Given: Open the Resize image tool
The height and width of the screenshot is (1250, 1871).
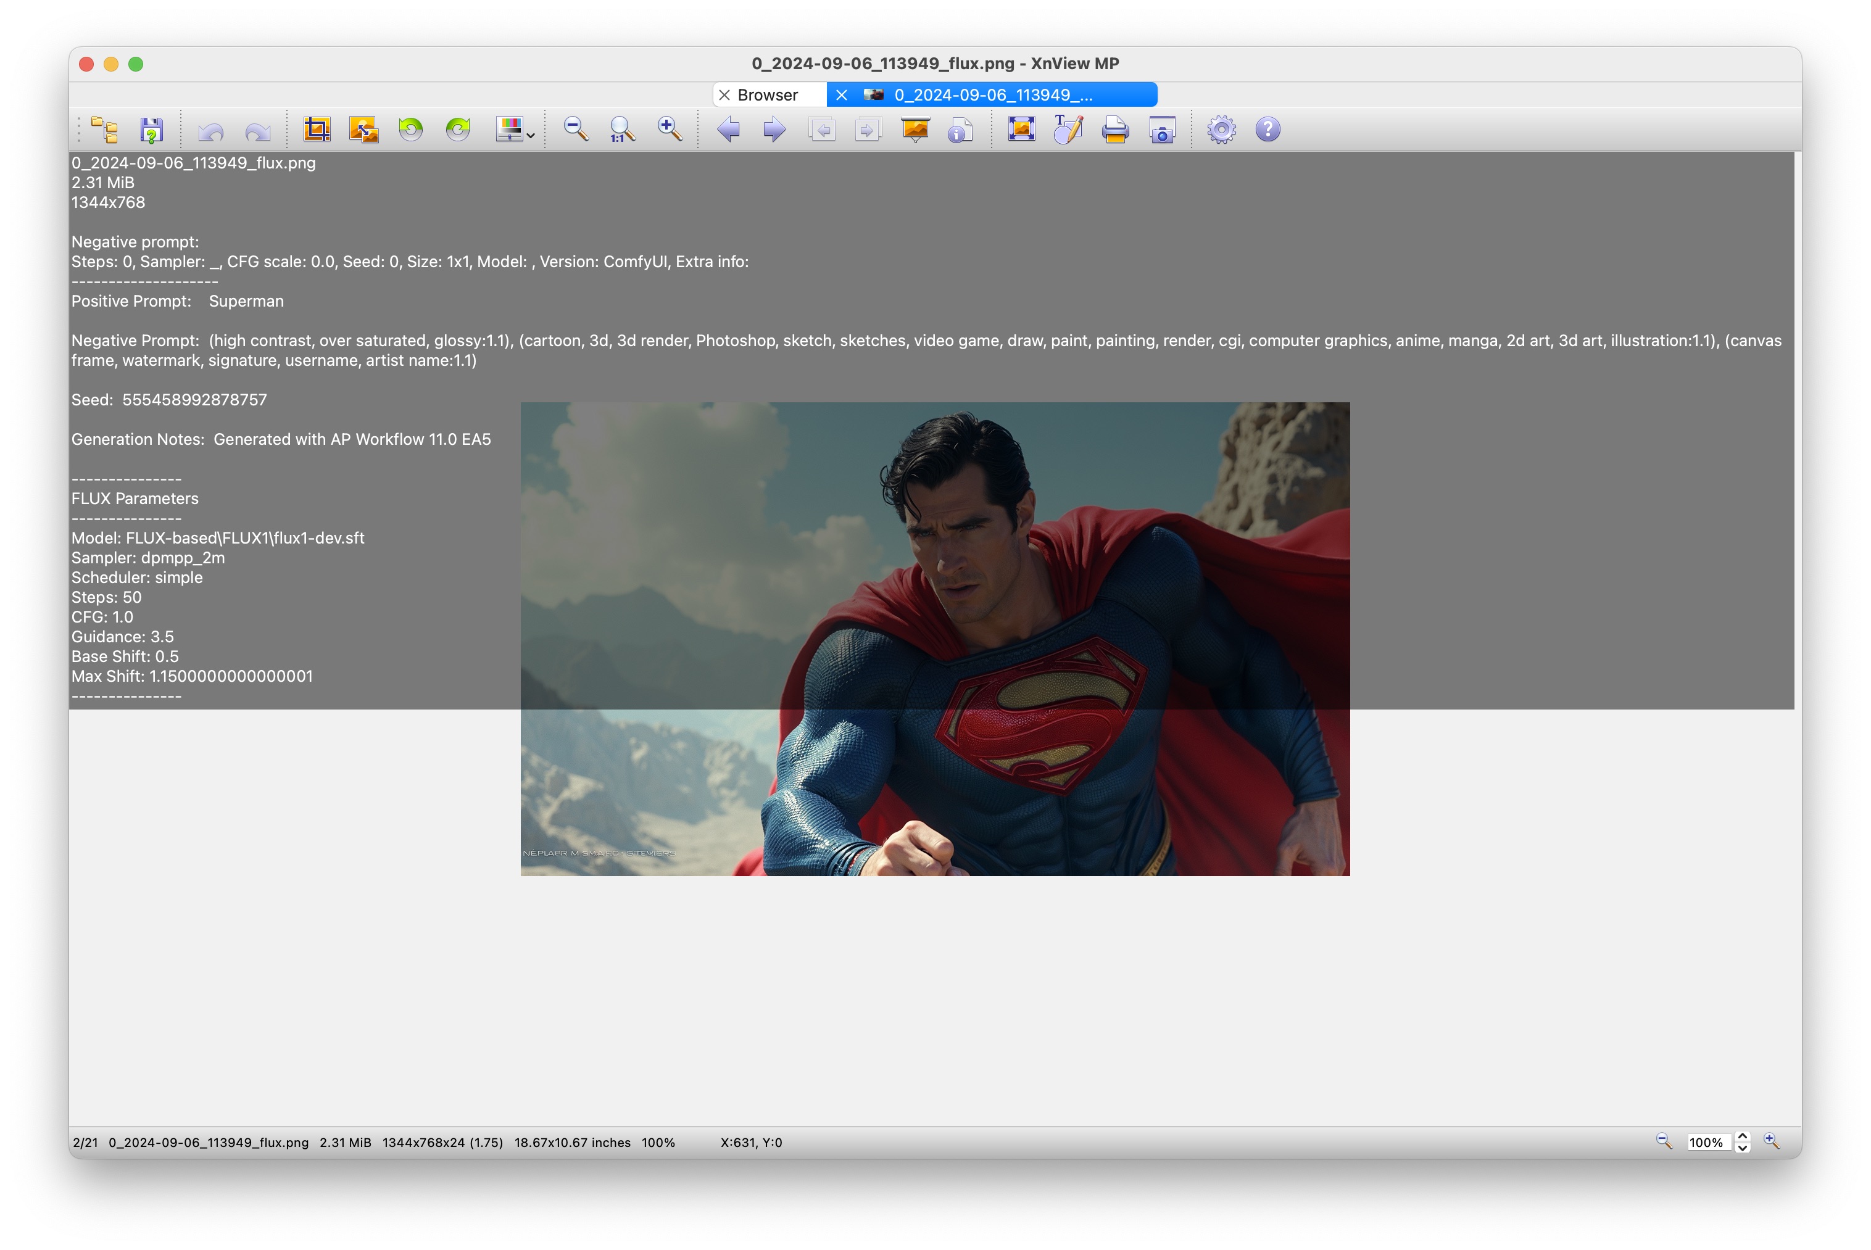Looking at the screenshot, I should point(363,129).
